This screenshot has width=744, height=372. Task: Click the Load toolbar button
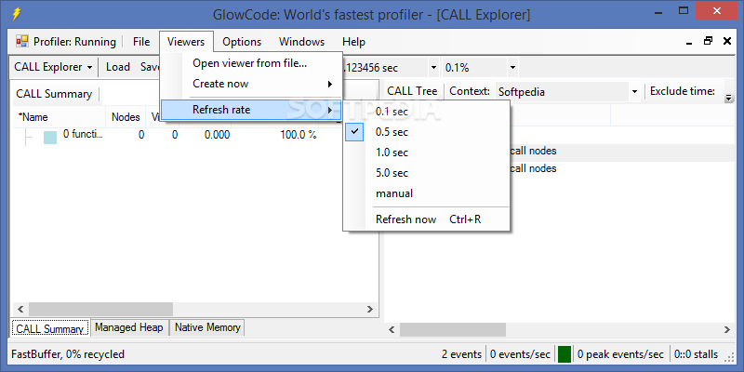pos(118,67)
